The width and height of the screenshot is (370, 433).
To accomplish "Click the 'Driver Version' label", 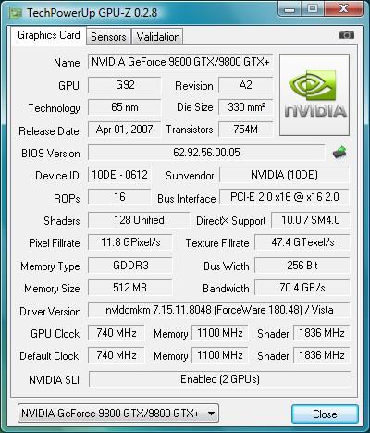I will [x=50, y=312].
